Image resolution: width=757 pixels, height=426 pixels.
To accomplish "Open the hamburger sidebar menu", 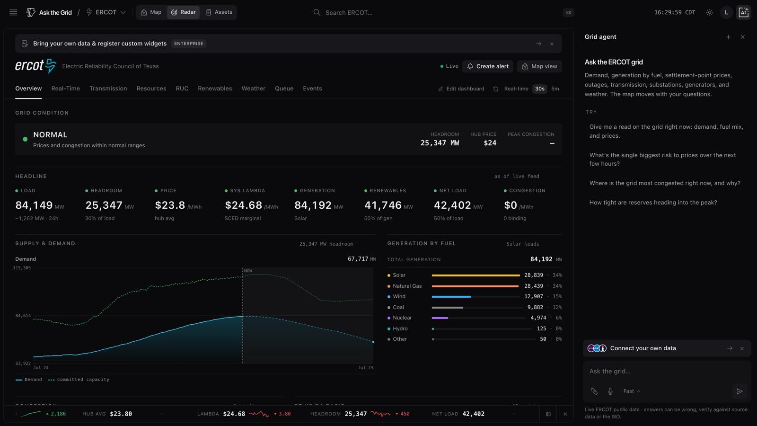I will click(x=13, y=12).
